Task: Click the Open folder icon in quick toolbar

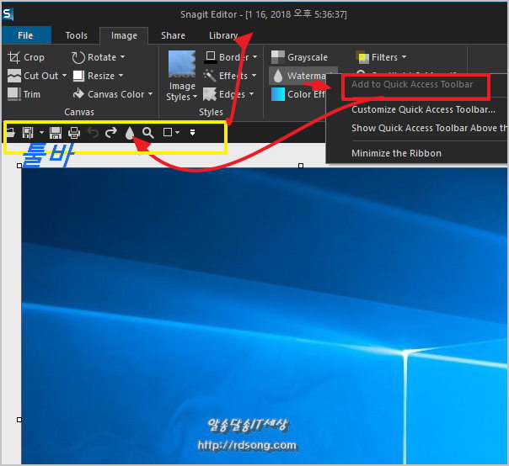Action: pos(11,133)
